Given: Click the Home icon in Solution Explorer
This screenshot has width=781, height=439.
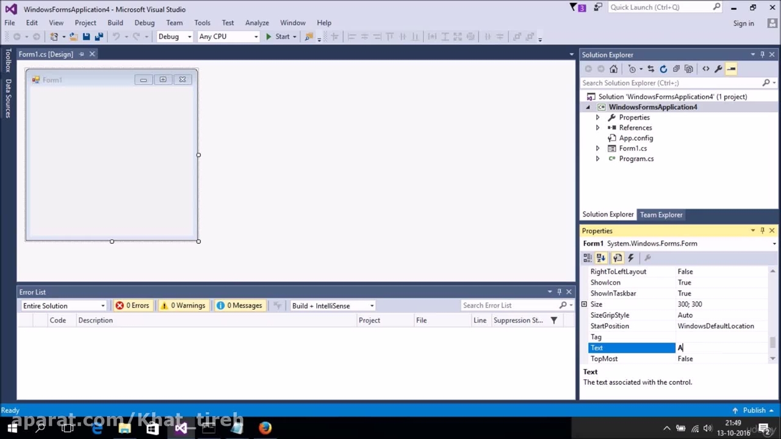Looking at the screenshot, I should pyautogui.click(x=613, y=69).
